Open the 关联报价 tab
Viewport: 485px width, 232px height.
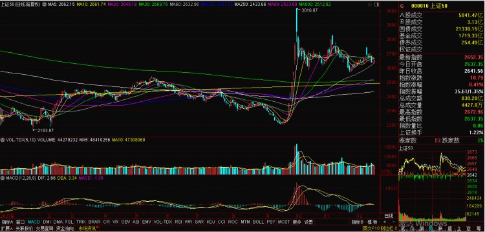tap(25, 229)
